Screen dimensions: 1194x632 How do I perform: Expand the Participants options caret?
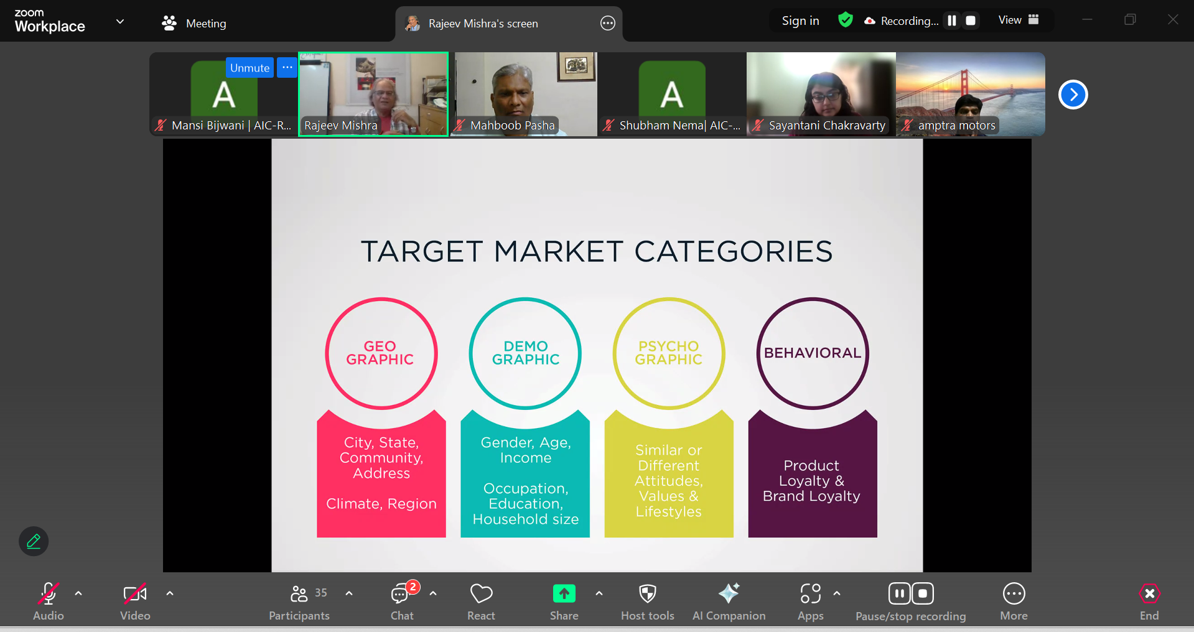point(349,593)
